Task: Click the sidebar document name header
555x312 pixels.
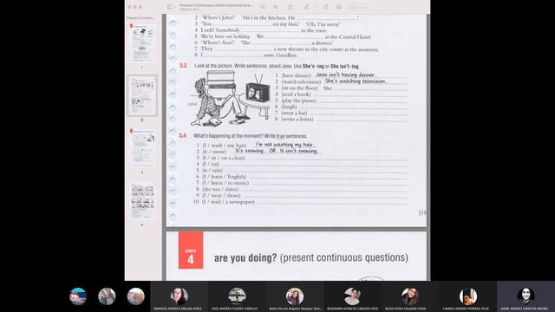Action: click(140, 17)
